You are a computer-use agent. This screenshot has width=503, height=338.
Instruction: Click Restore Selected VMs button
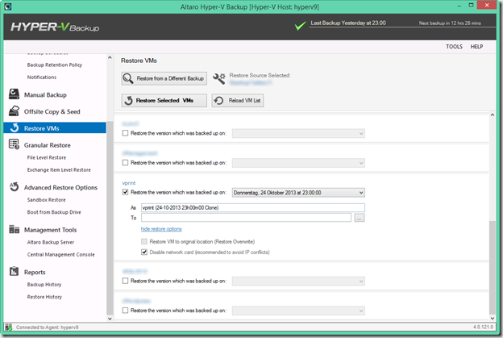tap(164, 101)
